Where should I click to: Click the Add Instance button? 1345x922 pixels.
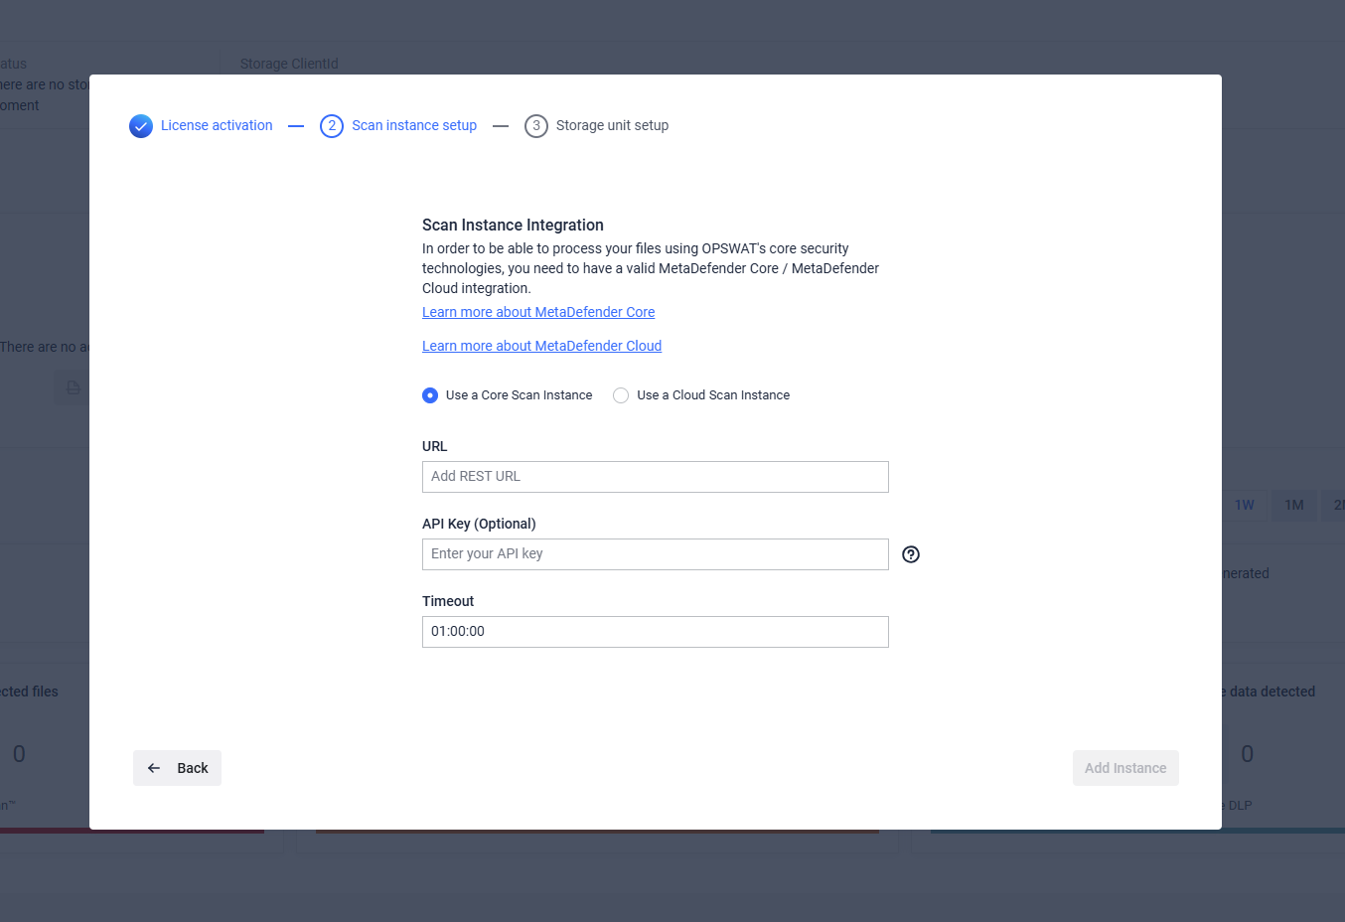pyautogui.click(x=1125, y=768)
